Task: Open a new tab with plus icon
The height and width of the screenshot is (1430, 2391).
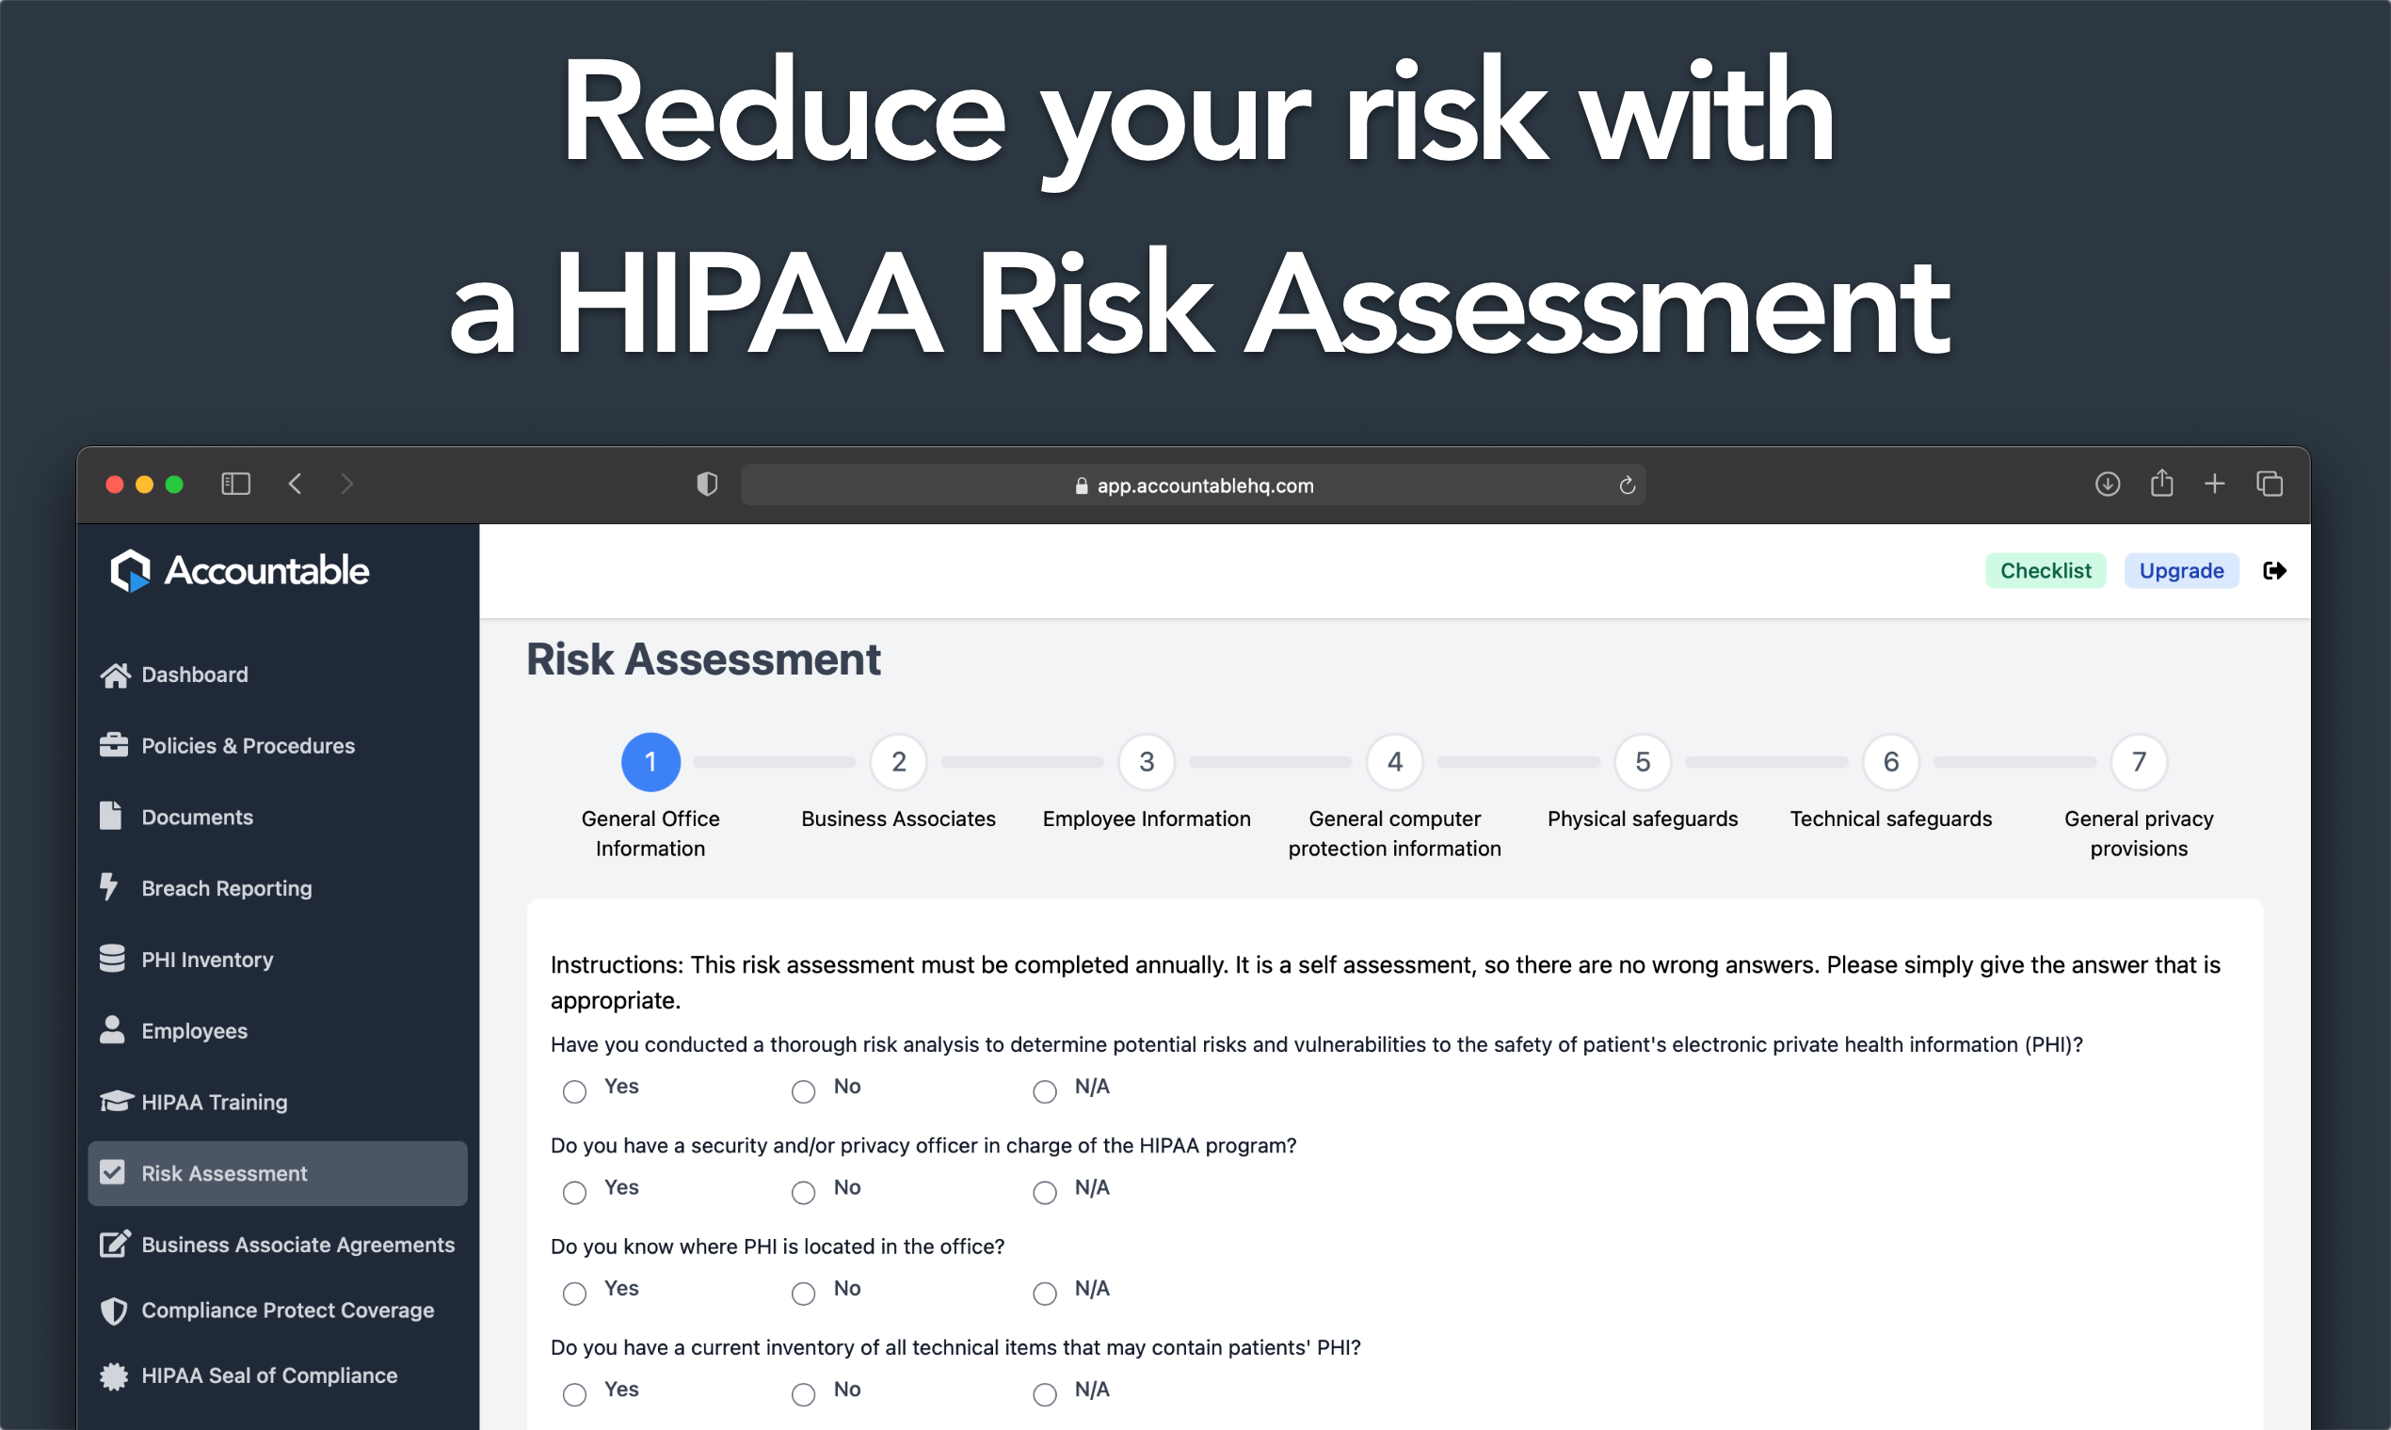Action: click(x=2215, y=484)
